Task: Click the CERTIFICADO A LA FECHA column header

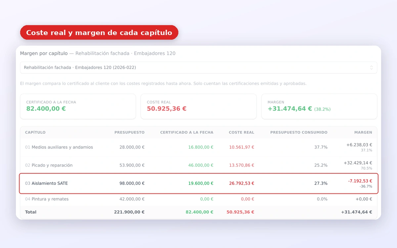Action: click(x=187, y=132)
